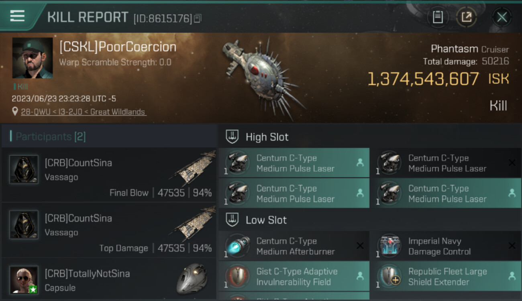Open CountSina's Final Blow portrait
Viewport: 522px width, 301px height.
(x=24, y=169)
